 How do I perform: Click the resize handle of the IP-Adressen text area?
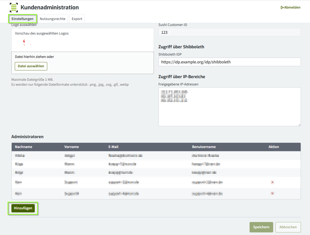click(x=299, y=125)
